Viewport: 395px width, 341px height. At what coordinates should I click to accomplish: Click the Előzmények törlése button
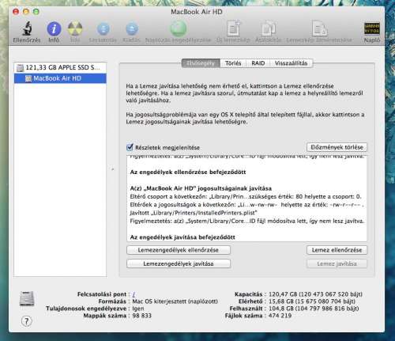pyautogui.click(x=337, y=147)
